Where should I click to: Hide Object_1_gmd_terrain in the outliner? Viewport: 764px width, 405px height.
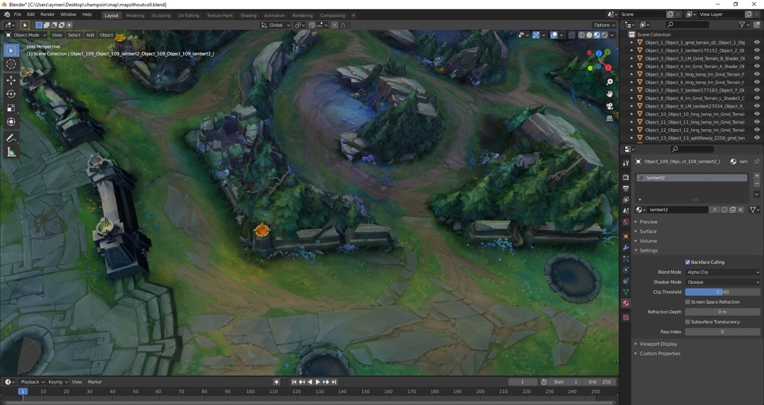point(756,42)
